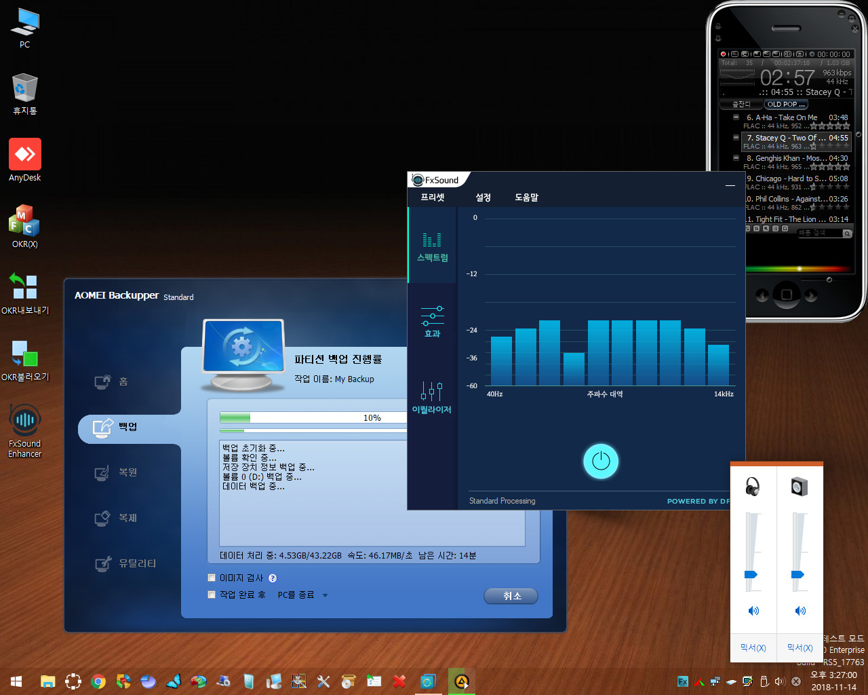Select 홈 in AOMEI Backupper sidebar
The height and width of the screenshot is (695, 868).
pyautogui.click(x=111, y=381)
